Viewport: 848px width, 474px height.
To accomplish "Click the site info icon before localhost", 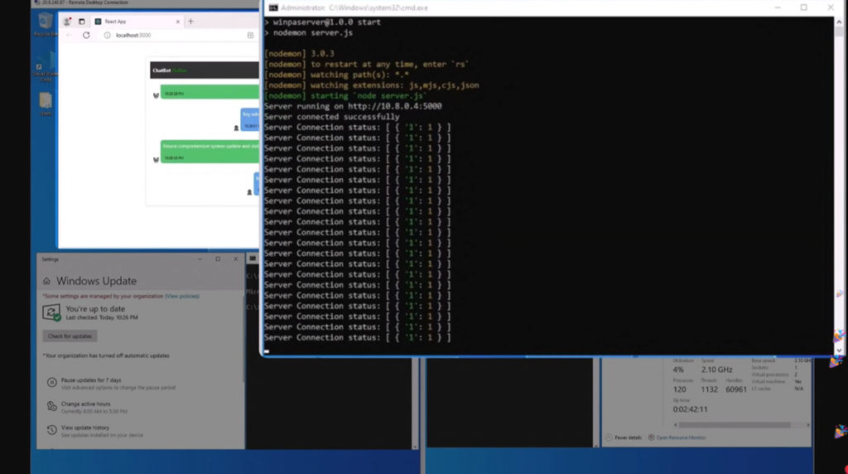I will pos(107,36).
